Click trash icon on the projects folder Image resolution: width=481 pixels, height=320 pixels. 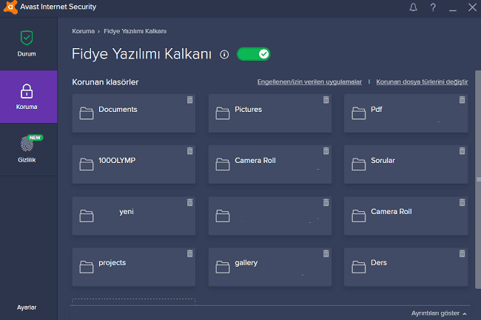[x=189, y=253]
